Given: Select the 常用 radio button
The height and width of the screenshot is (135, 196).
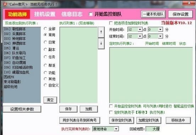Looking at the screenshot, I should coord(45,35).
